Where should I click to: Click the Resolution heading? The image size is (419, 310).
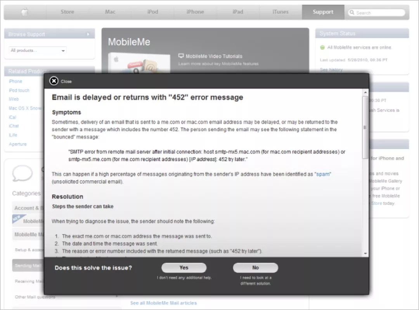click(68, 197)
